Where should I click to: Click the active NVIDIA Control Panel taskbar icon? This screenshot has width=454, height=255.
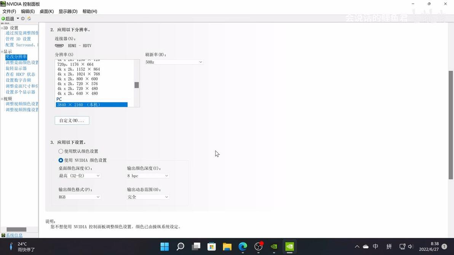289,246
